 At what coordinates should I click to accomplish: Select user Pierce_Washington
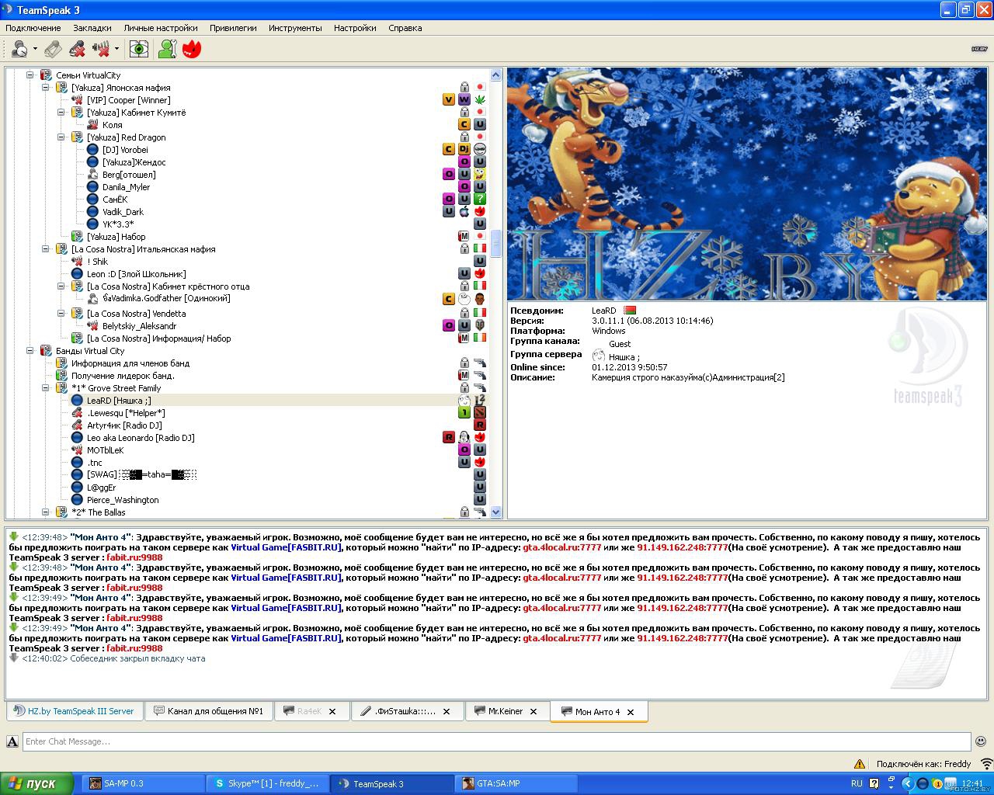coord(123,500)
